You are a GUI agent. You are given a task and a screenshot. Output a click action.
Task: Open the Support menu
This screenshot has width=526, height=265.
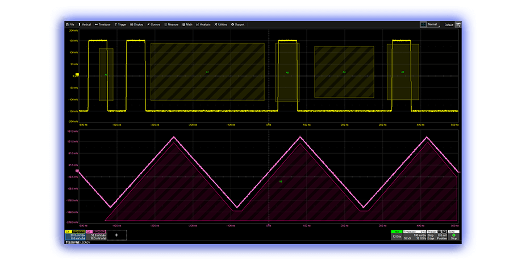pyautogui.click(x=238, y=24)
